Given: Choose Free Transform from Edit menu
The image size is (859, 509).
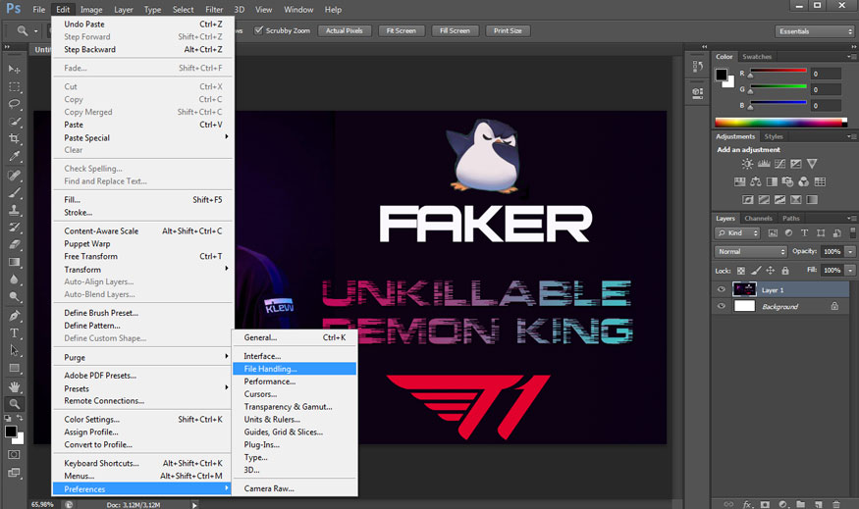Looking at the screenshot, I should point(143,256).
